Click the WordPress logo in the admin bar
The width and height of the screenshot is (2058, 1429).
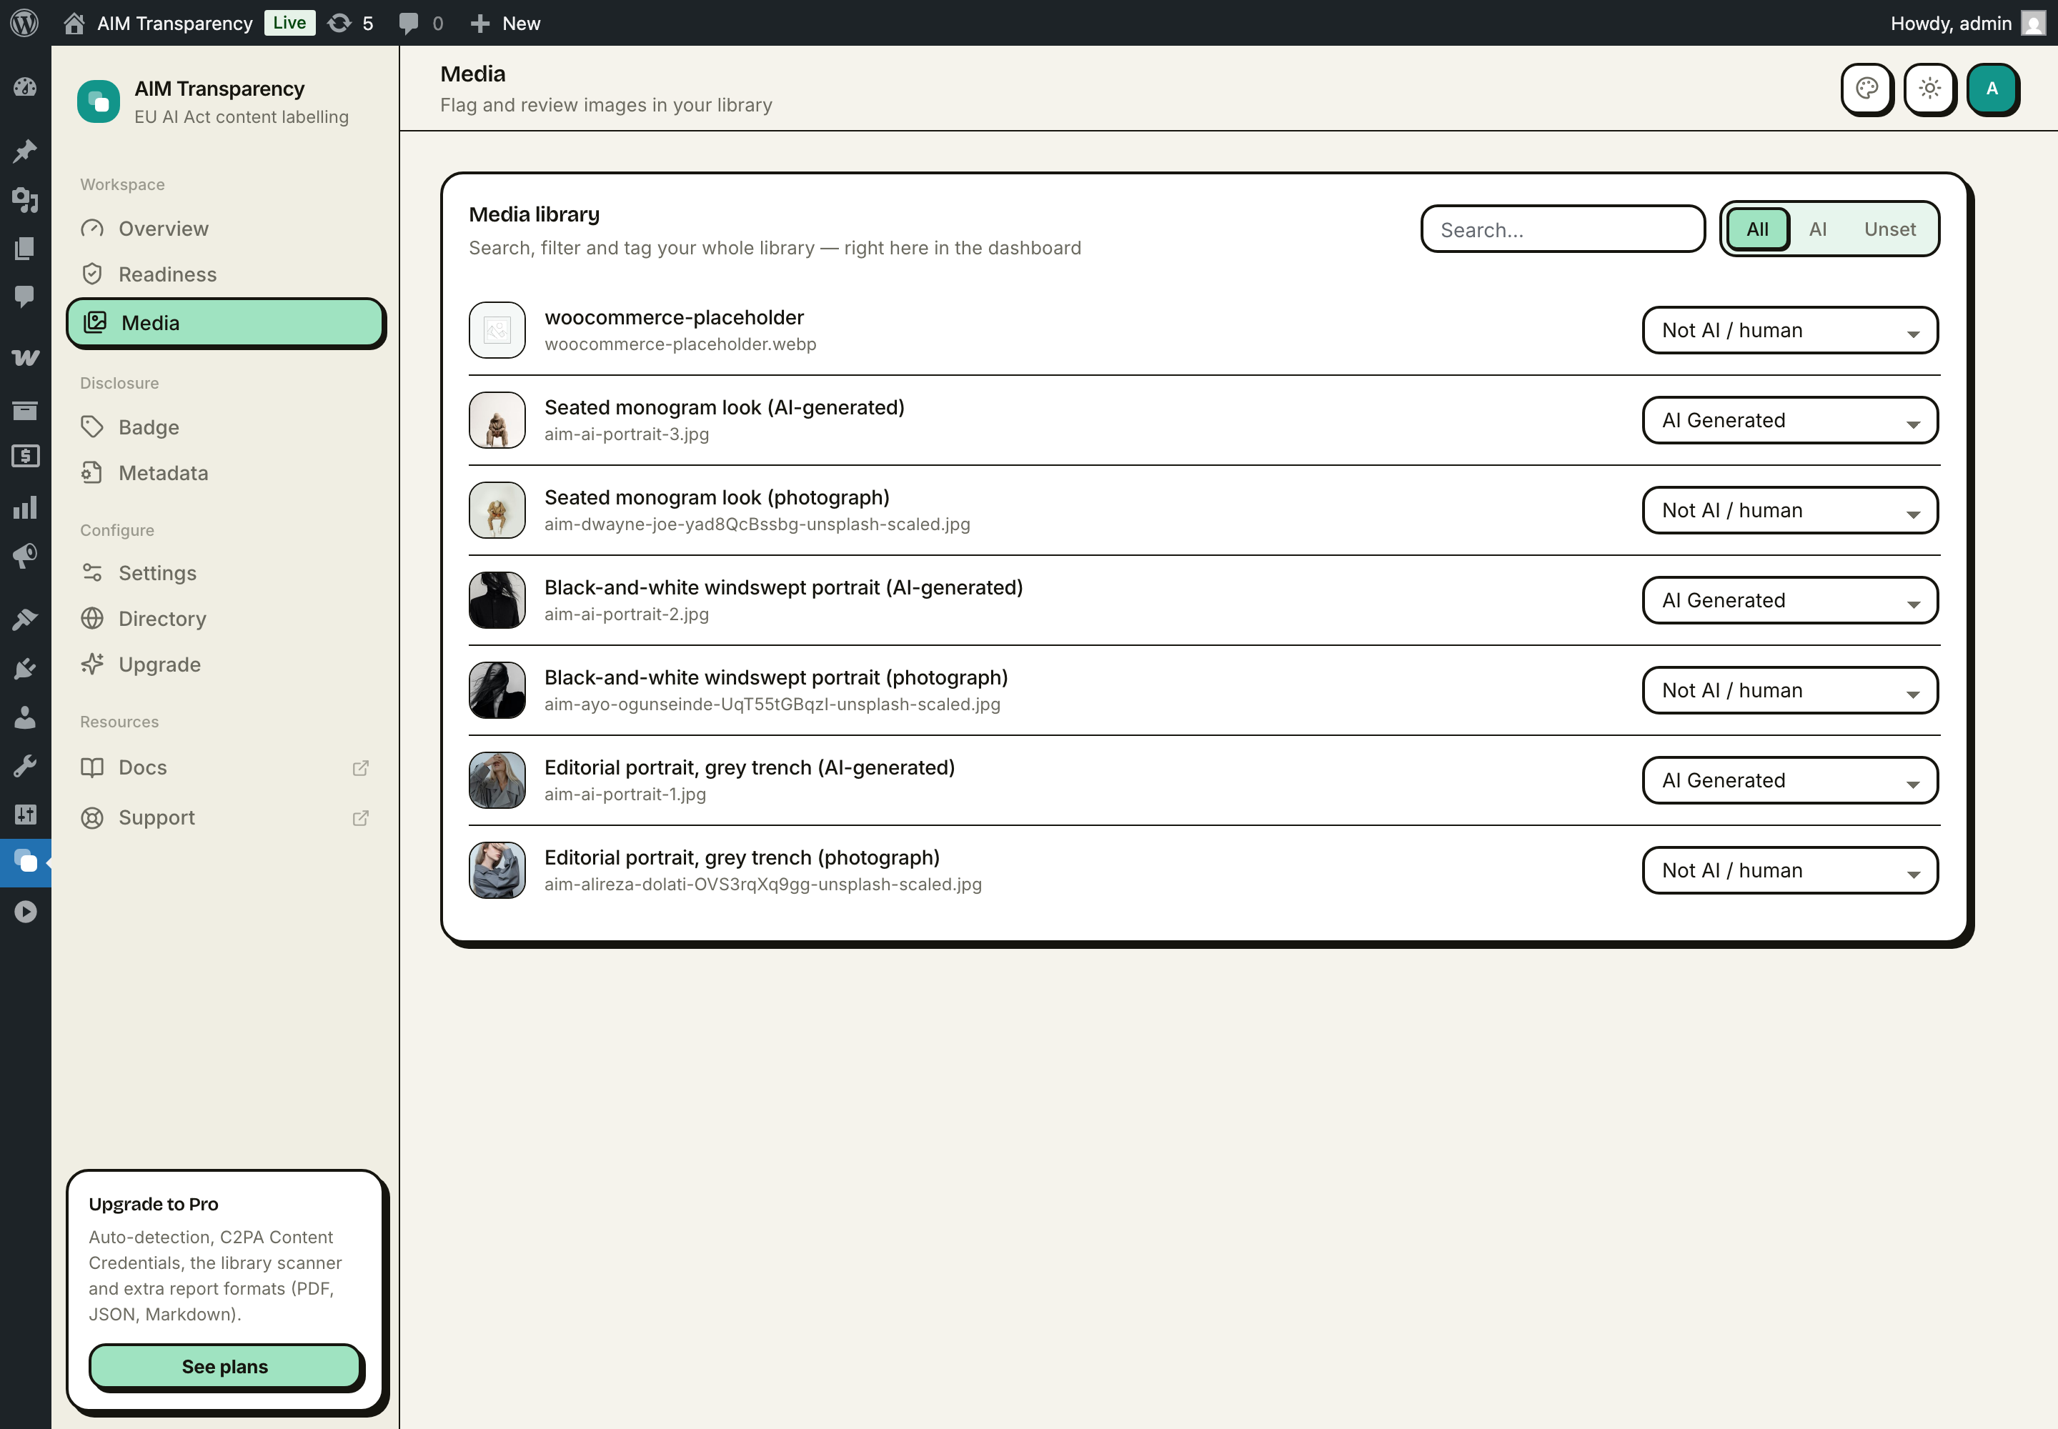point(24,22)
